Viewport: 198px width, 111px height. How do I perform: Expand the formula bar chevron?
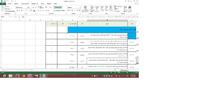(137, 17)
